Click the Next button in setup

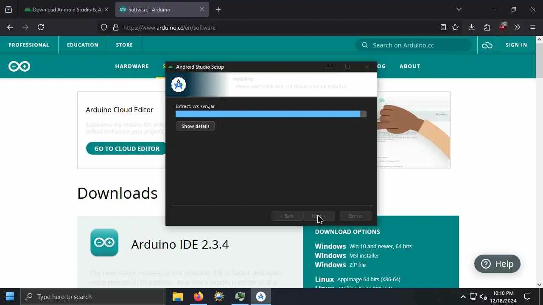(x=319, y=216)
